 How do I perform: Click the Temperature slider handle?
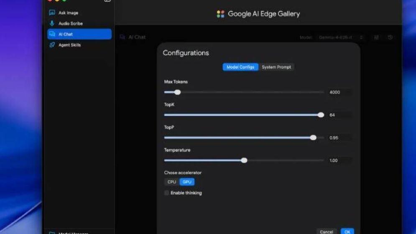coord(244,160)
